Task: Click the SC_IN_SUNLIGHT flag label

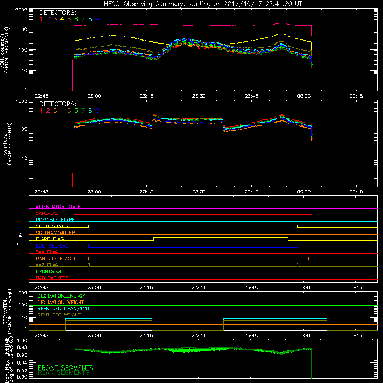Action: (55, 226)
